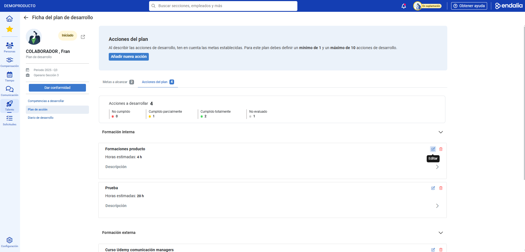Click the Iniciado status badge
This screenshot has width=525, height=252.
[68, 35]
